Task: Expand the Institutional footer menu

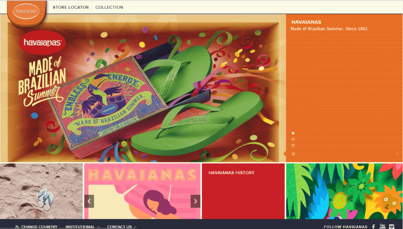Action: [82, 227]
